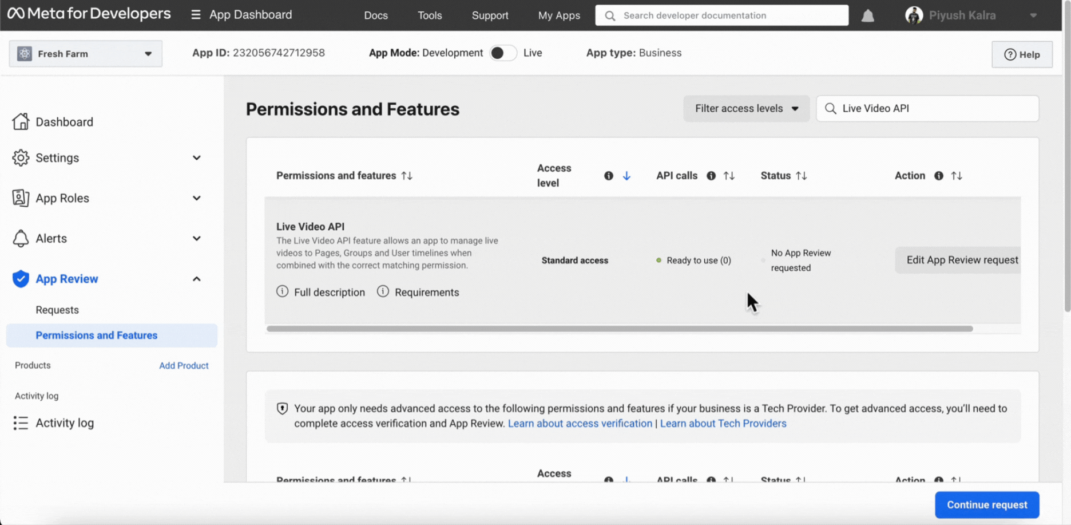
Task: Sort by Action column arrows
Action: 957,176
